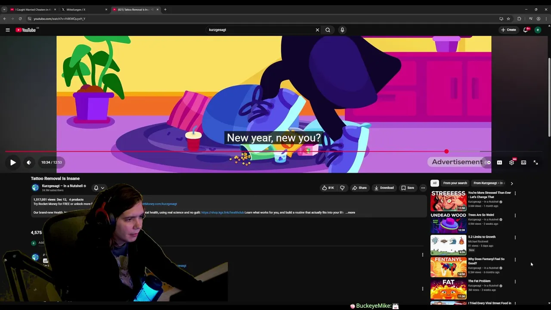Open Kurzgesagt – In a Nutshell channel name

point(62,186)
